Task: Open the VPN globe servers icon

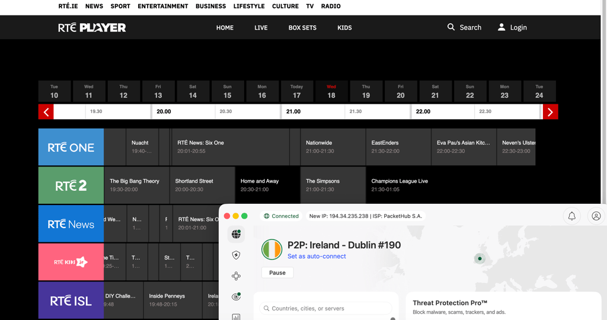Action: [x=236, y=234]
